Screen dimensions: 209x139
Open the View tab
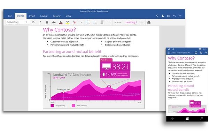click(68, 16)
